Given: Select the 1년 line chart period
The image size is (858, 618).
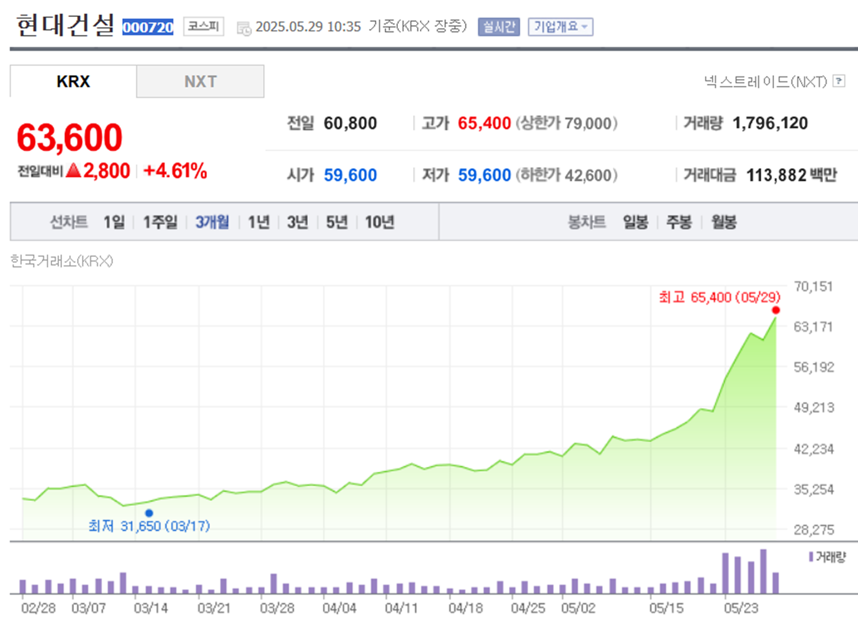Looking at the screenshot, I should pos(258,222).
